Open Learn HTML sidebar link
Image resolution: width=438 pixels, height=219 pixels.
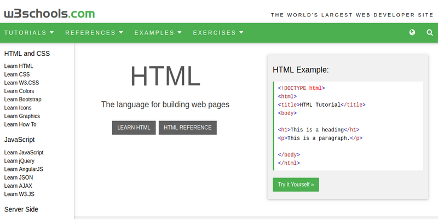tap(19, 66)
